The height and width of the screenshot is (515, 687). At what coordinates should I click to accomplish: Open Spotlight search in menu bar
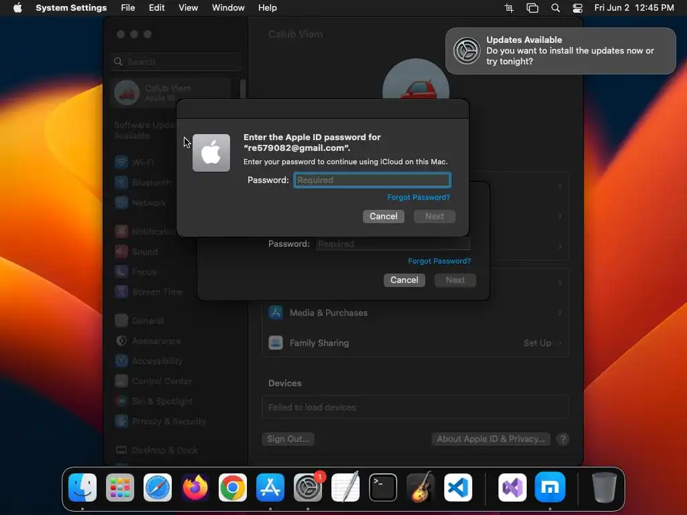pyautogui.click(x=556, y=8)
